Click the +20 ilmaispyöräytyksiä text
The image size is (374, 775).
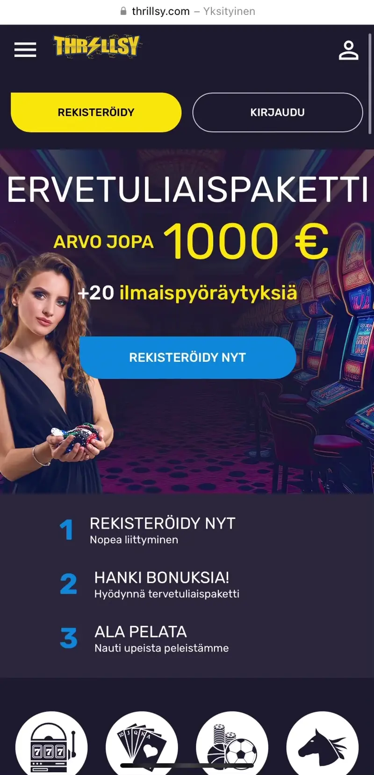coord(187,293)
